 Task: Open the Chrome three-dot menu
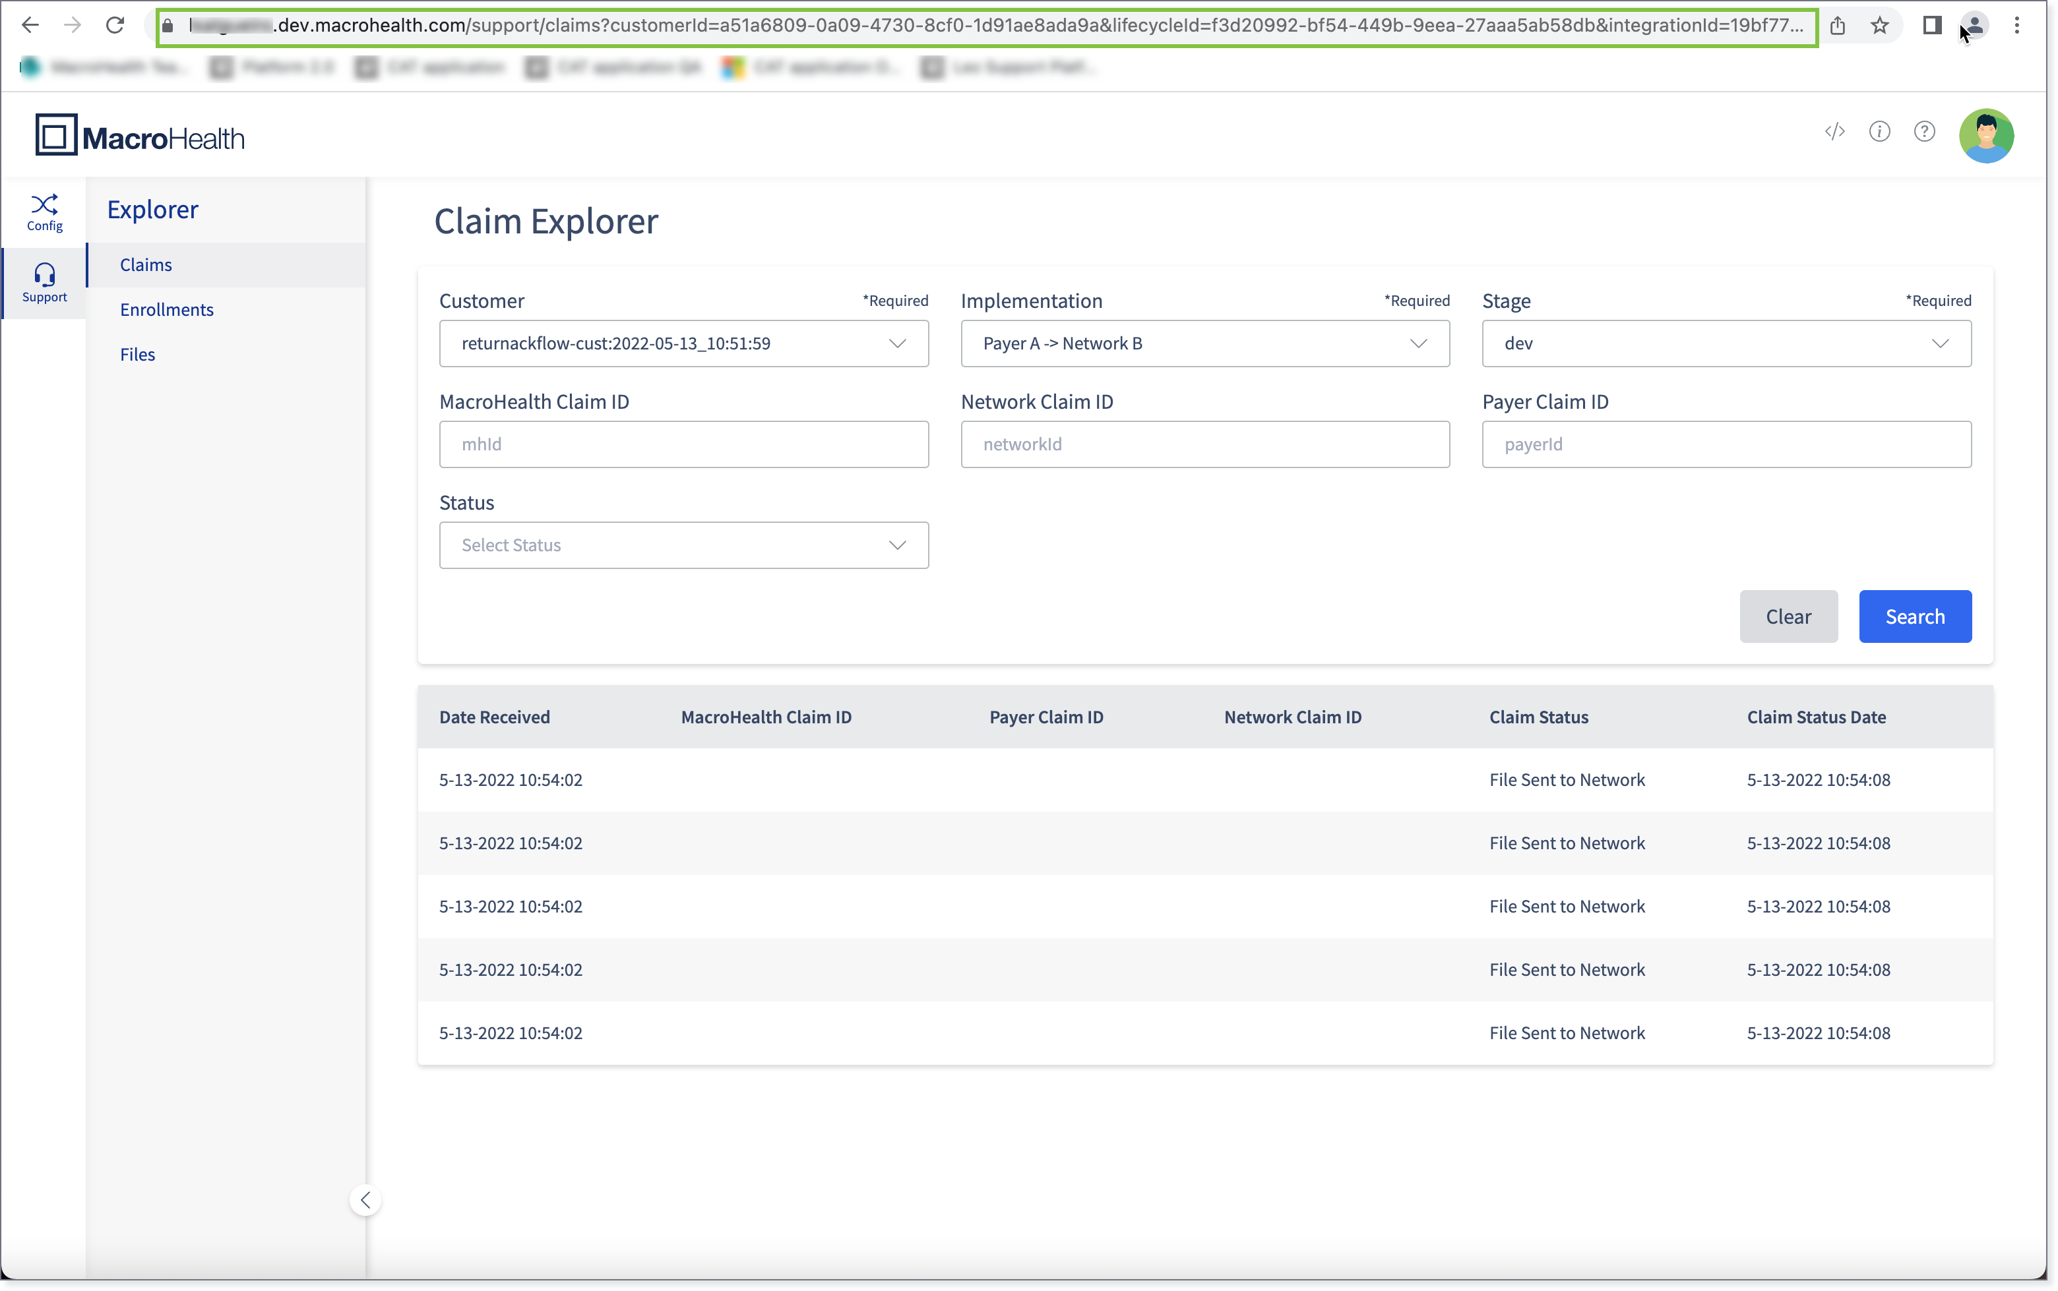tap(2017, 26)
